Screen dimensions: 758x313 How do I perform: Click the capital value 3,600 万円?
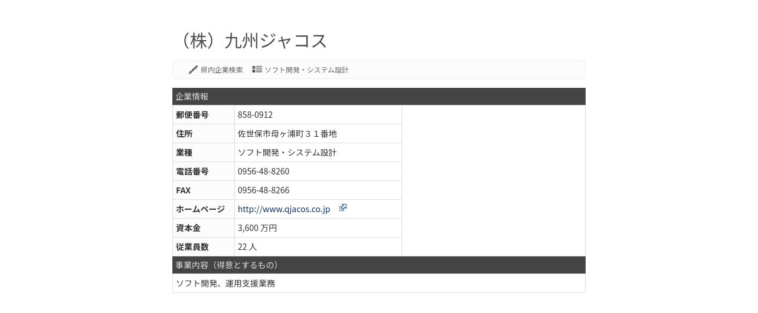pos(257,228)
